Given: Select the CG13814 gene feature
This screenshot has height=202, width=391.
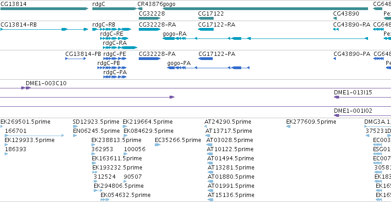Looking at the screenshot, I should click(x=44, y=9).
